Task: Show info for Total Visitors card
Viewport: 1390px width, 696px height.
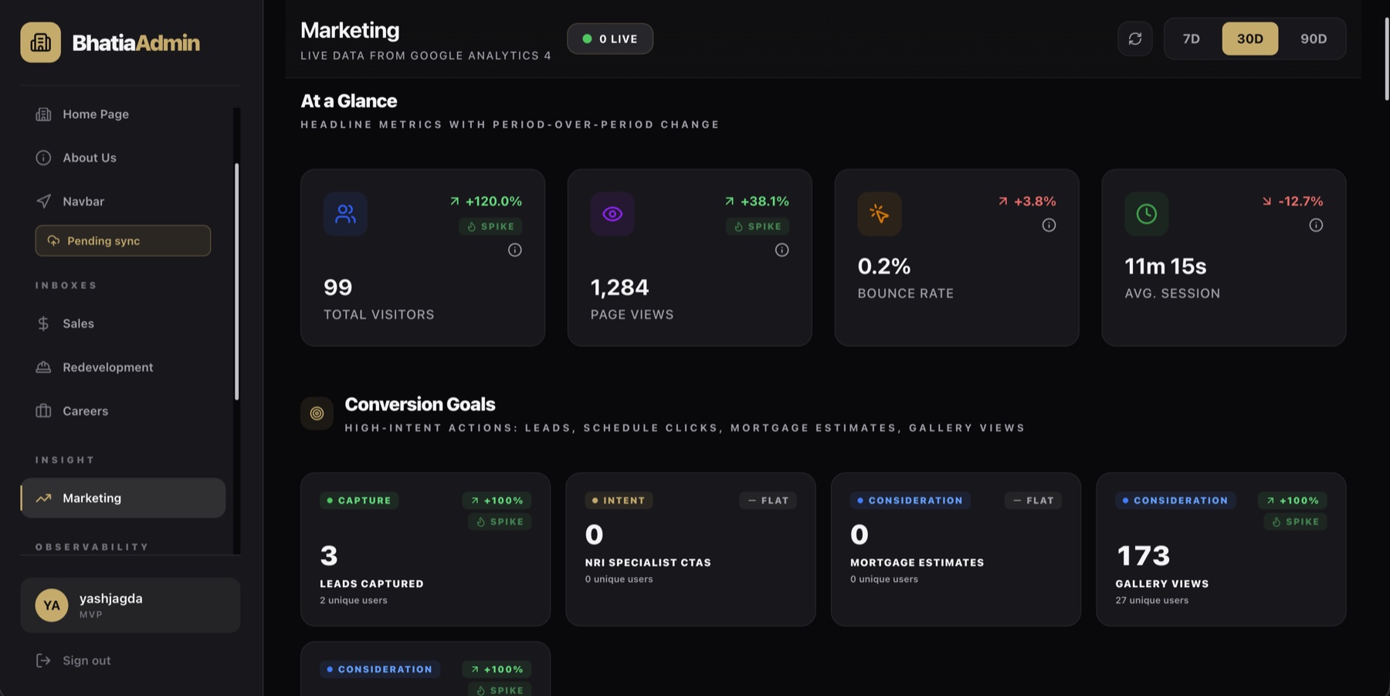Action: [x=515, y=250]
